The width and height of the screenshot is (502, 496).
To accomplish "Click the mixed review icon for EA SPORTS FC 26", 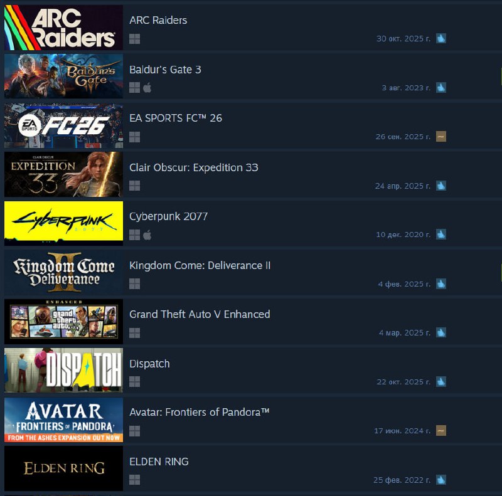I will coord(441,137).
